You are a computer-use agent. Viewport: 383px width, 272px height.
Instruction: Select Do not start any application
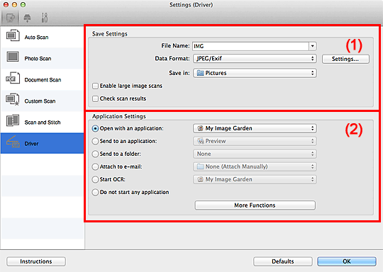point(95,192)
